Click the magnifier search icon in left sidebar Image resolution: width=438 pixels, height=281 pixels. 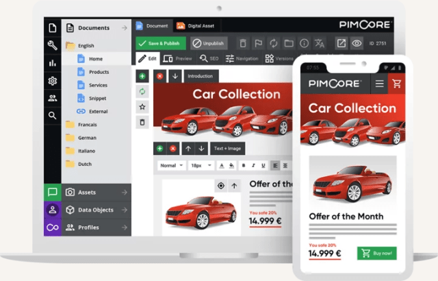pyautogui.click(x=53, y=116)
